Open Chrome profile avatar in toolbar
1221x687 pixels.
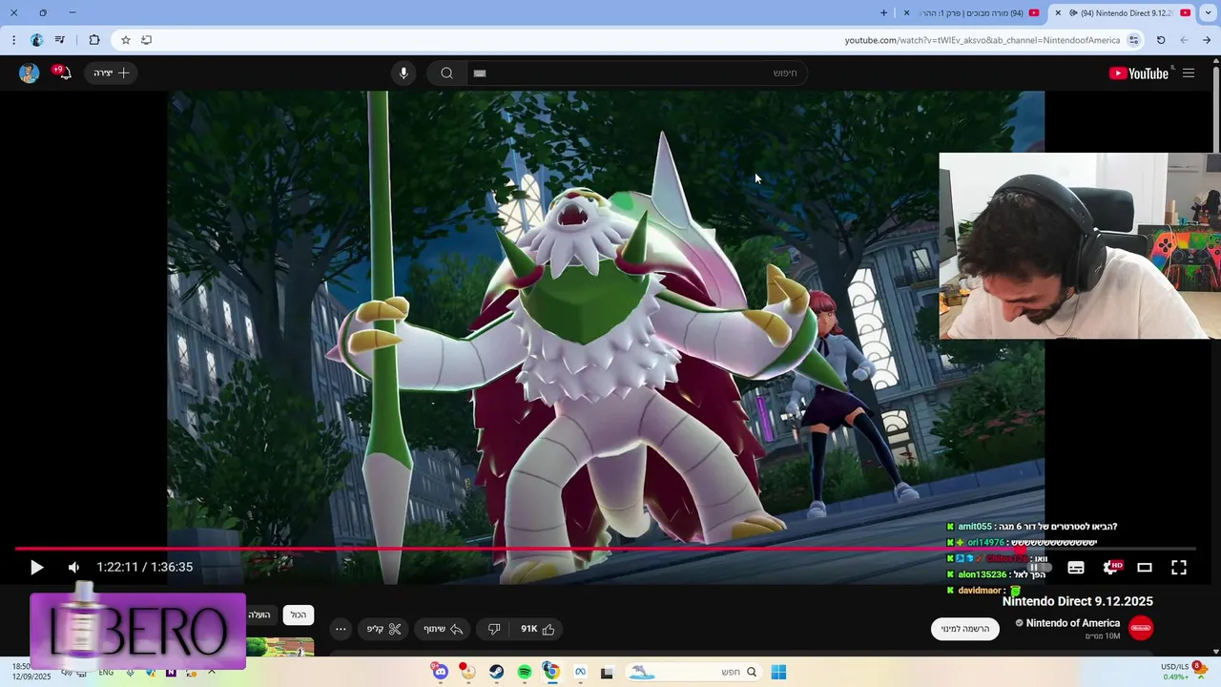point(36,40)
